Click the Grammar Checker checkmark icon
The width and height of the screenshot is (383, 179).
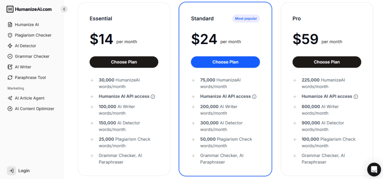(x=10, y=56)
